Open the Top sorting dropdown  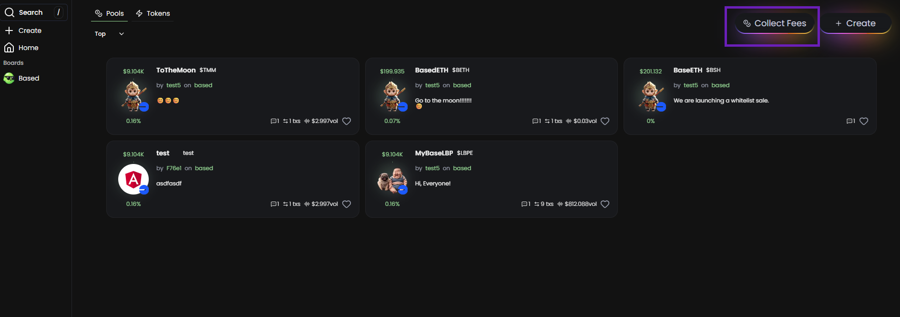[109, 34]
